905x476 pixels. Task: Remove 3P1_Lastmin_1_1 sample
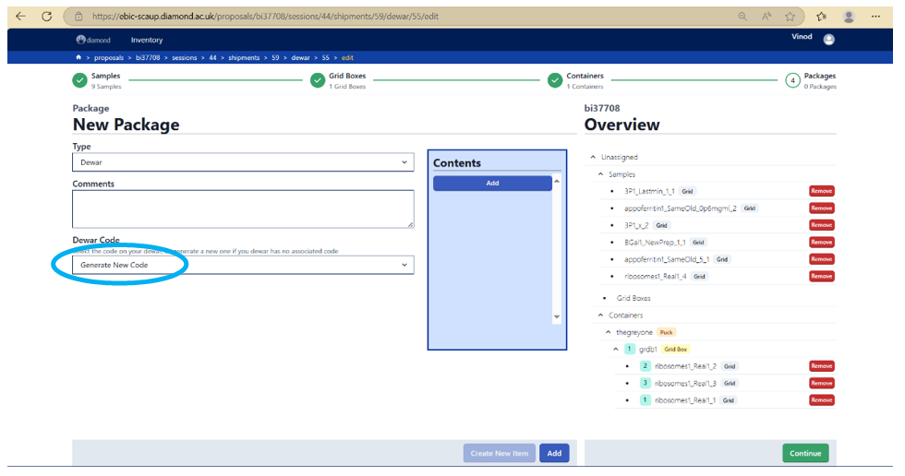coord(821,191)
